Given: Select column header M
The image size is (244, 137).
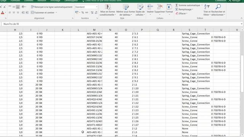Looking at the screenshot, I should click(94, 30).
